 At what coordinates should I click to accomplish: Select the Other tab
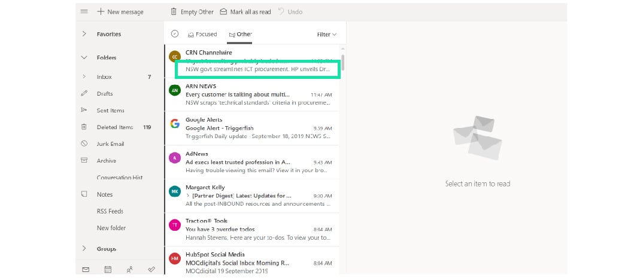point(240,35)
